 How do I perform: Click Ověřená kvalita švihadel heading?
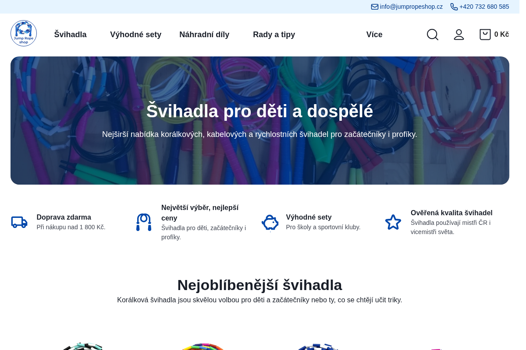[x=451, y=213]
